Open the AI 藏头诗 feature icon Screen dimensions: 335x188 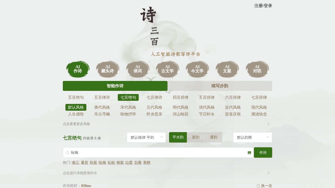pos(108,69)
